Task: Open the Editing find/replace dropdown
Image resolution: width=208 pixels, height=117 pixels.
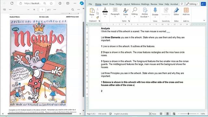Action: [x=135, y=13]
